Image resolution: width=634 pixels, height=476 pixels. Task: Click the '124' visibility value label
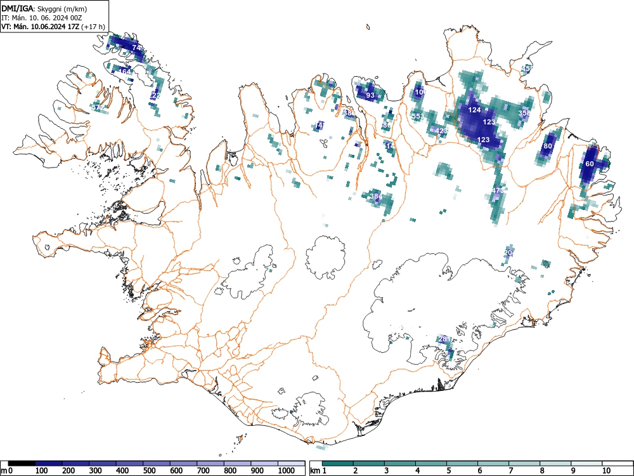click(x=474, y=110)
